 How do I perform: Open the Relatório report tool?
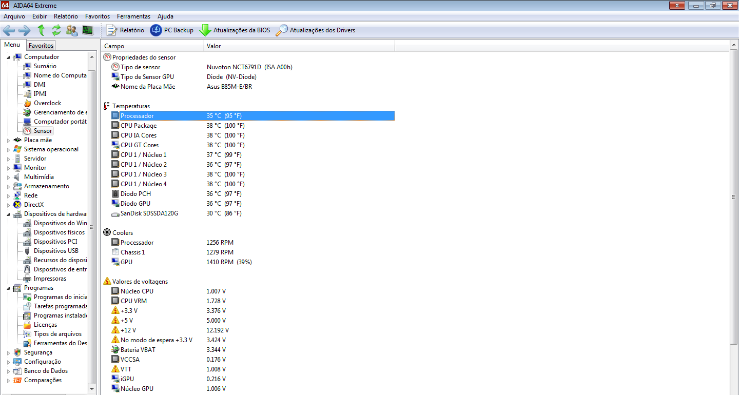coord(125,30)
